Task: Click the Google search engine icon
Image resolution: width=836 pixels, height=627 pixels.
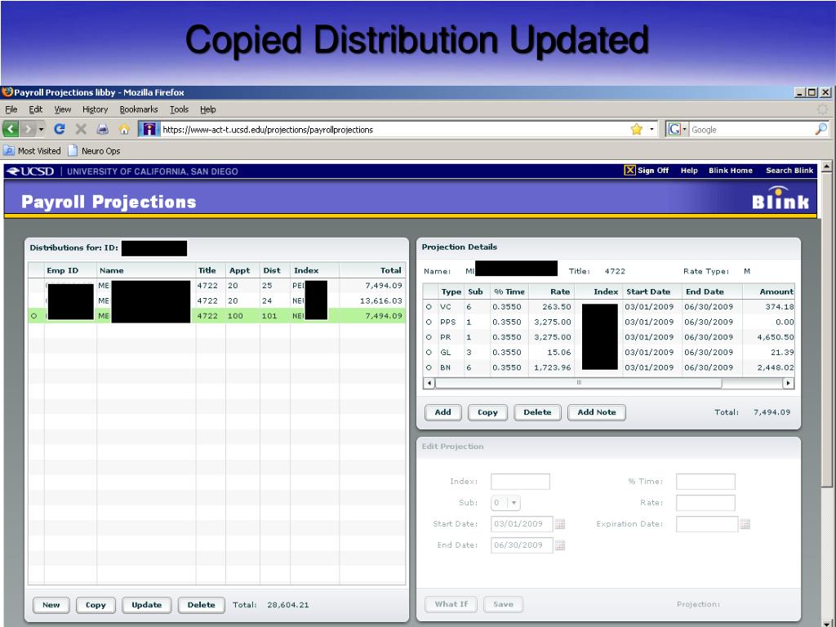Action: [x=674, y=129]
